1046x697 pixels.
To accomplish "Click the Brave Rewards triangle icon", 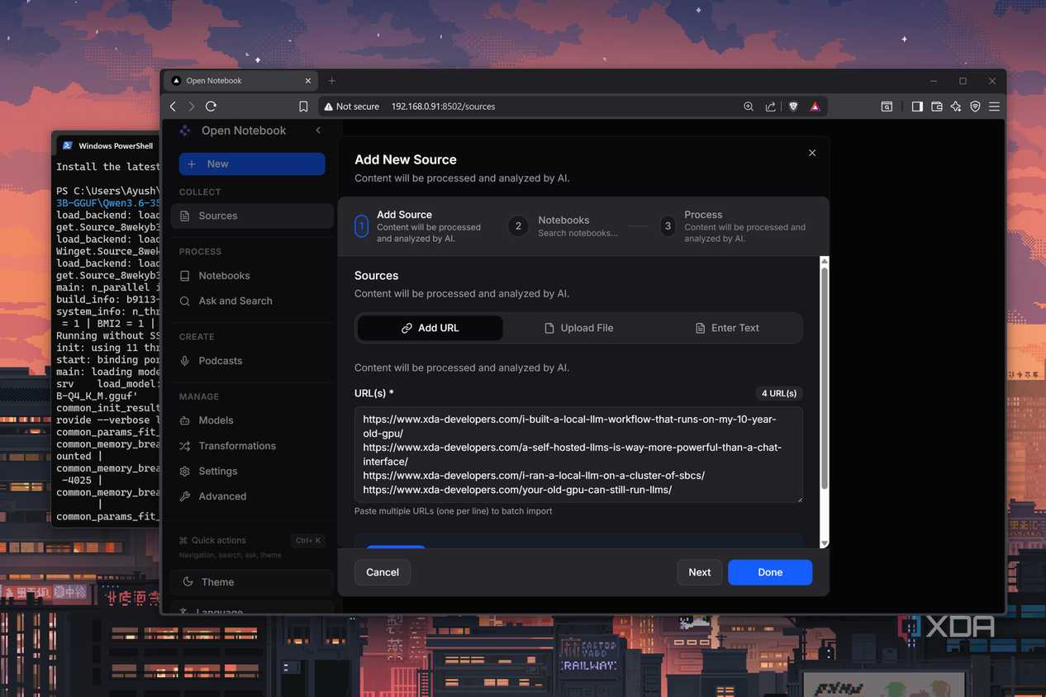I will [x=815, y=107].
